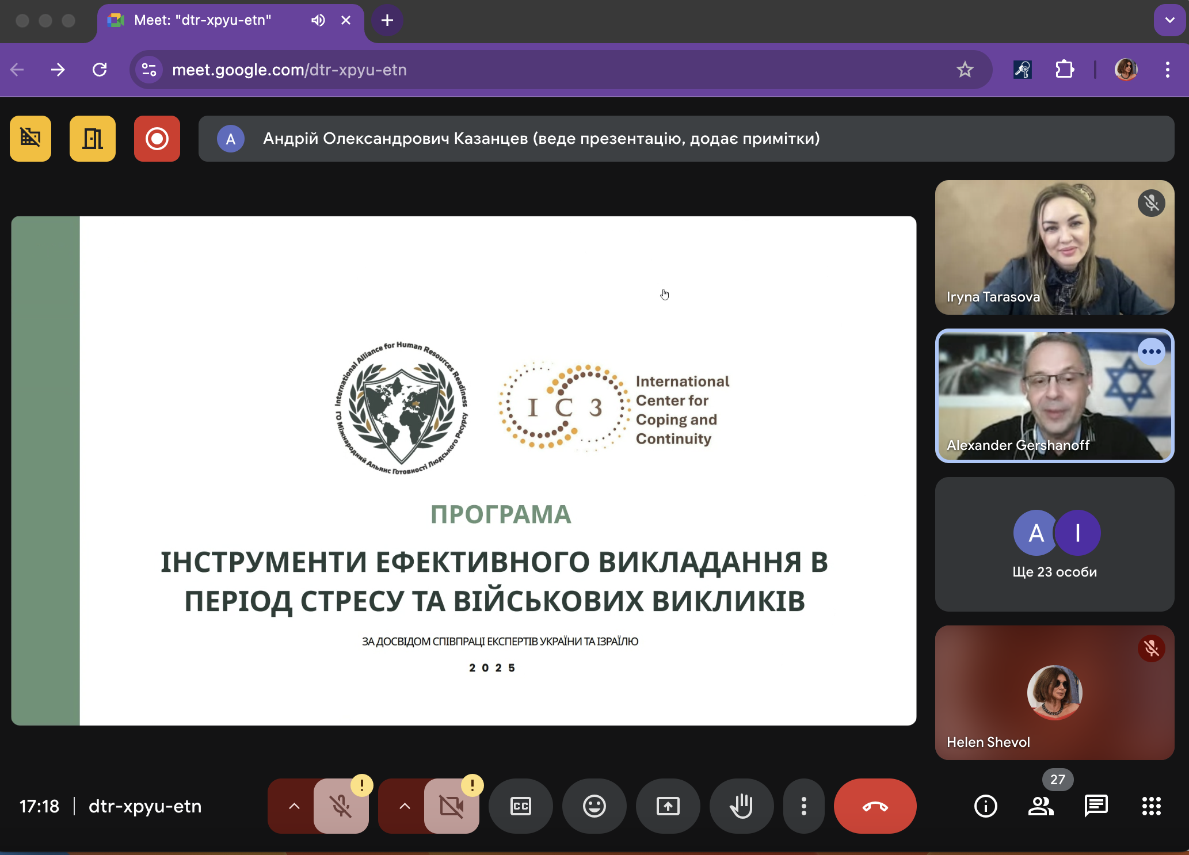Click muted mic icon on Iryna Tarasova tile
The height and width of the screenshot is (855, 1189).
(1152, 203)
